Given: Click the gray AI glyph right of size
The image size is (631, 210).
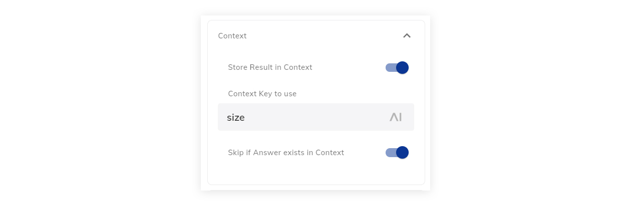Looking at the screenshot, I should (396, 117).
